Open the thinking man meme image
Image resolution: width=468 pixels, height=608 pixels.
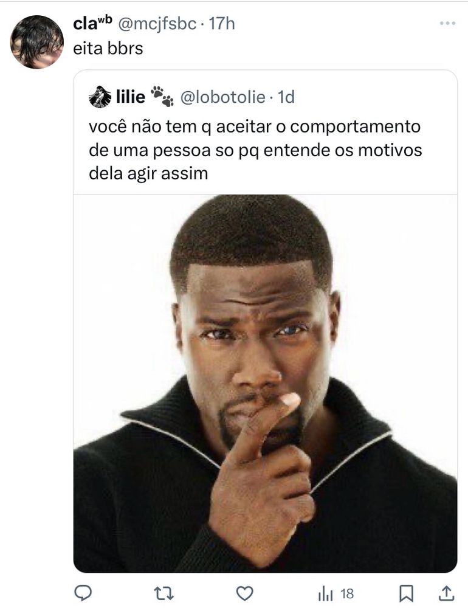[x=265, y=383]
